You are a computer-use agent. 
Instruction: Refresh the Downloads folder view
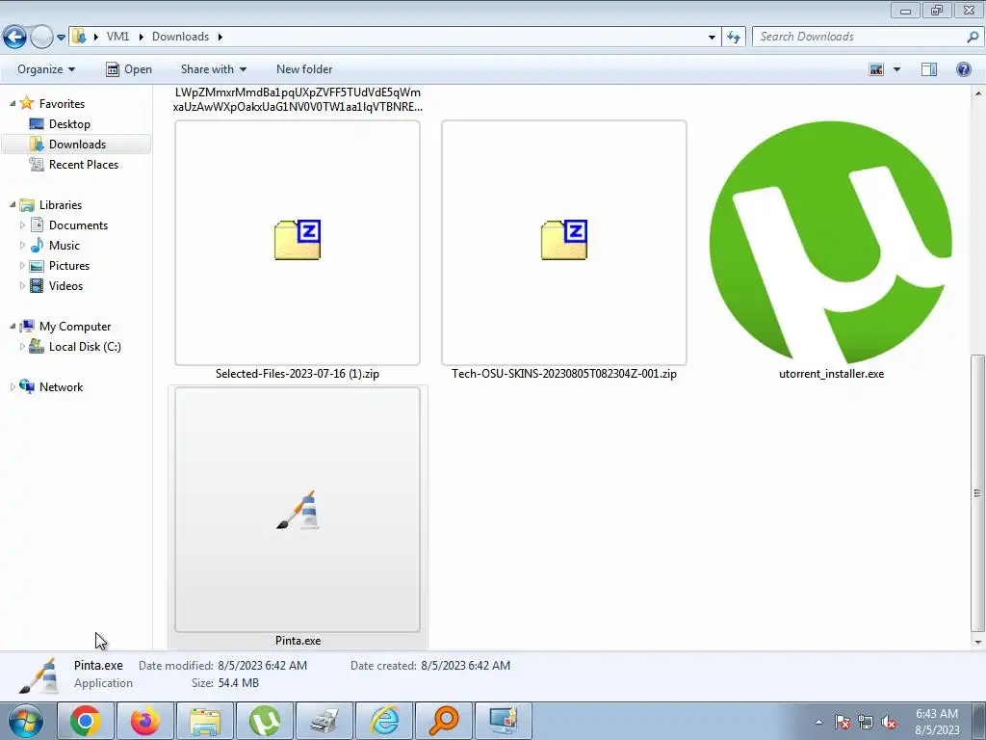click(734, 38)
